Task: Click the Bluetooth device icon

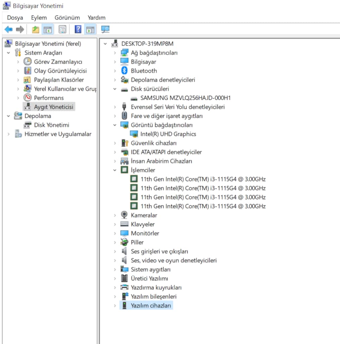Action: [124, 71]
